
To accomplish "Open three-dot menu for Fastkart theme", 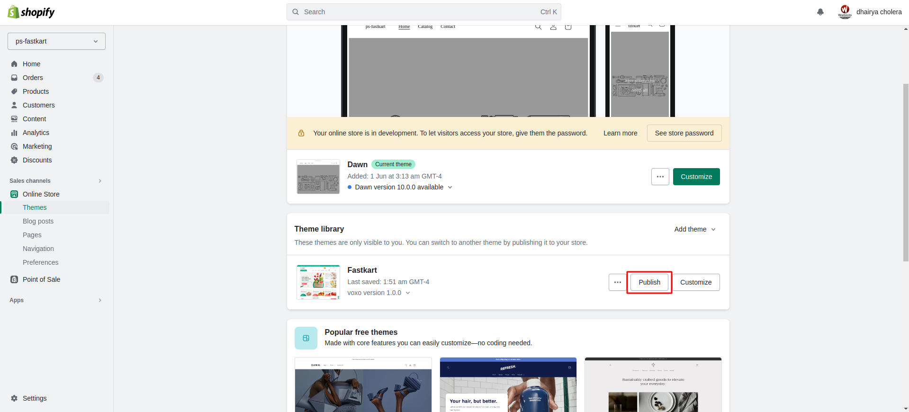I will [x=617, y=282].
